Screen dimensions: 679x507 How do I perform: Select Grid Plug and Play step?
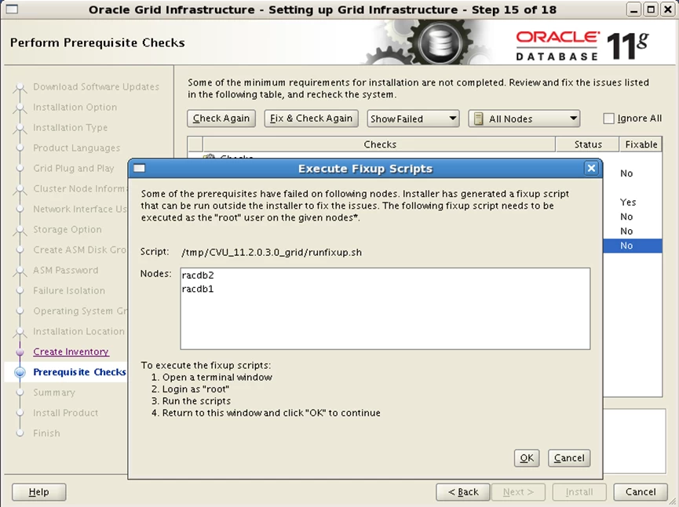click(x=74, y=168)
